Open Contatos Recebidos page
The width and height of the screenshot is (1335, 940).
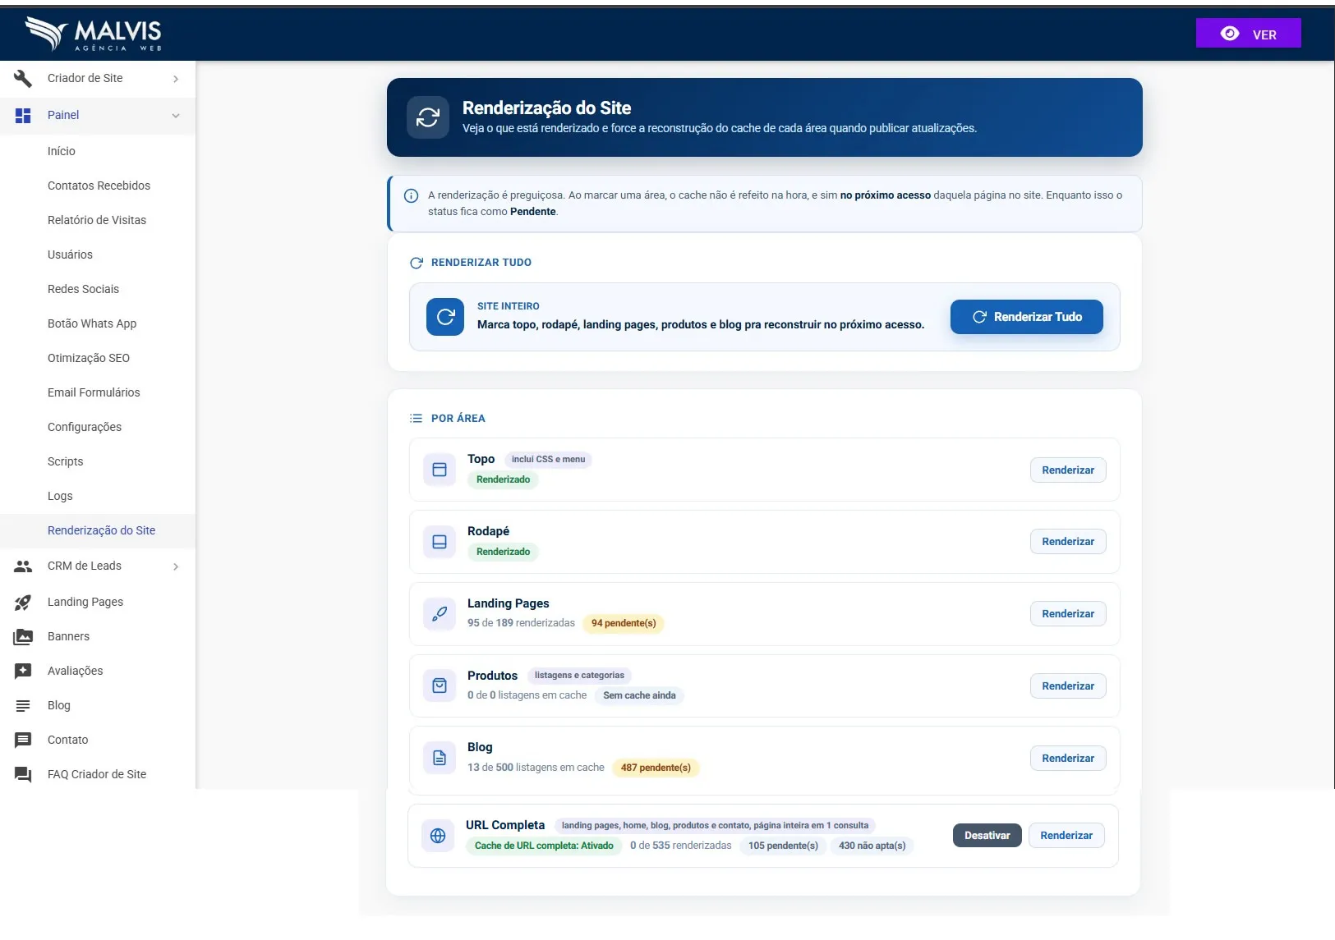98,186
